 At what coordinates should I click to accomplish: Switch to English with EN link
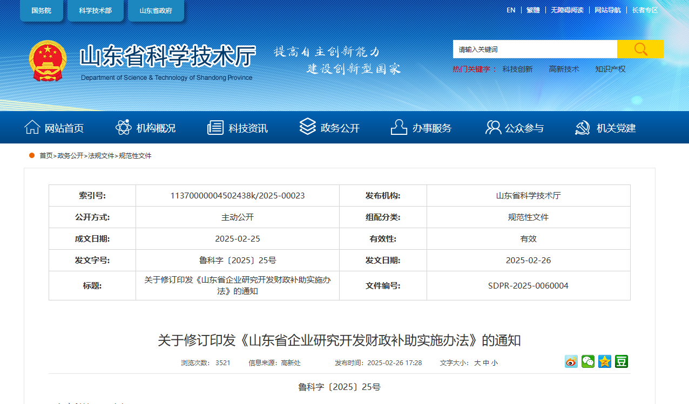point(511,10)
